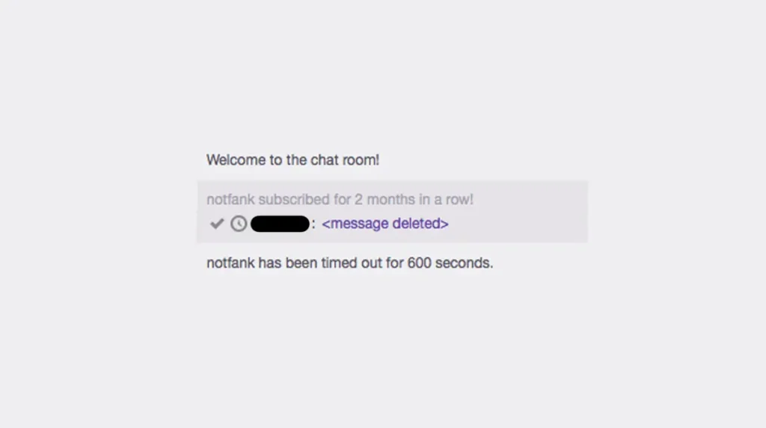Click "in a row!" in subscription notice
Viewport: 766px width, 428px height.
pyautogui.click(x=446, y=199)
